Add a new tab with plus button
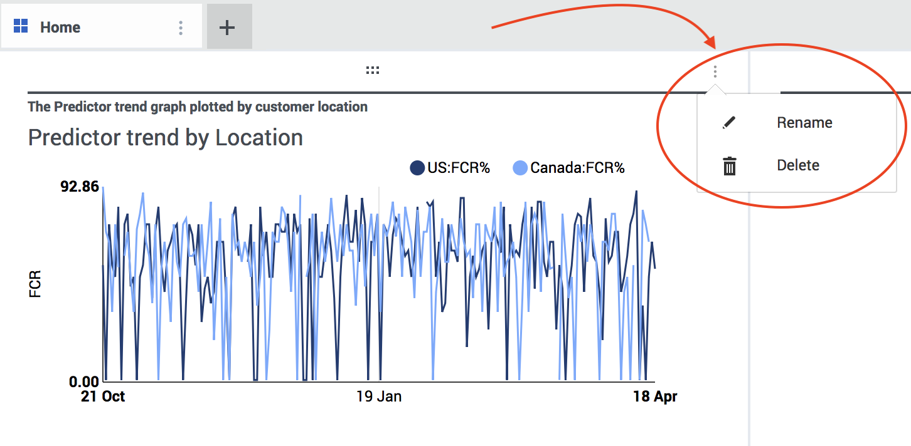Viewport: 911px width, 446px height. [228, 28]
